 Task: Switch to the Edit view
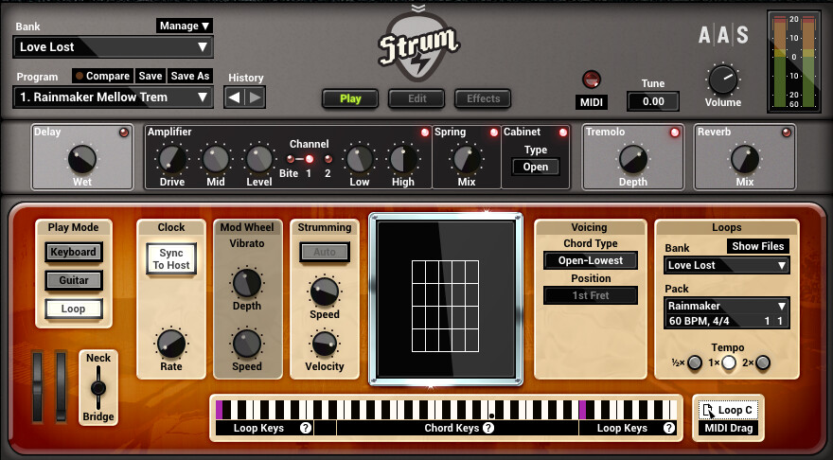pos(417,98)
